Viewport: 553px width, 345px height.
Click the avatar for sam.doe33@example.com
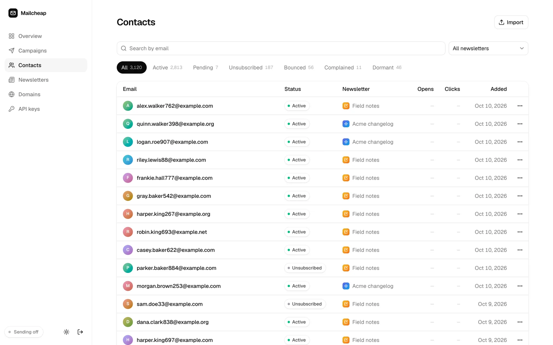(x=128, y=304)
